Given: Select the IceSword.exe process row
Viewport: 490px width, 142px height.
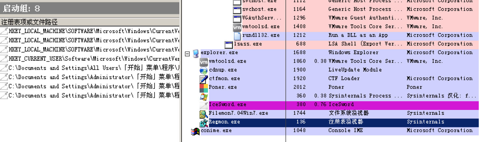Looking at the screenshot, I should pos(339,105).
